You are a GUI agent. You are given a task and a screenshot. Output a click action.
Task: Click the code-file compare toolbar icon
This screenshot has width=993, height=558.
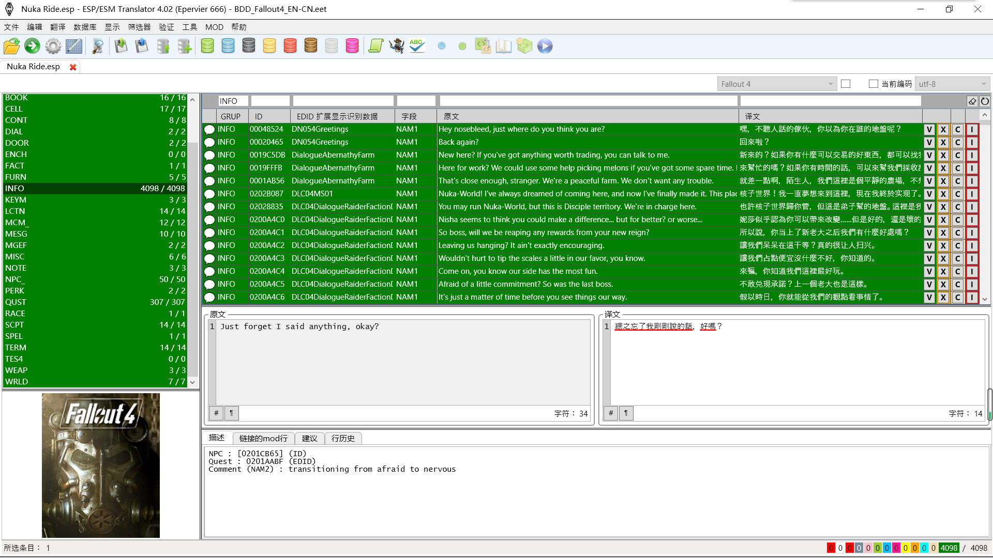pos(483,46)
